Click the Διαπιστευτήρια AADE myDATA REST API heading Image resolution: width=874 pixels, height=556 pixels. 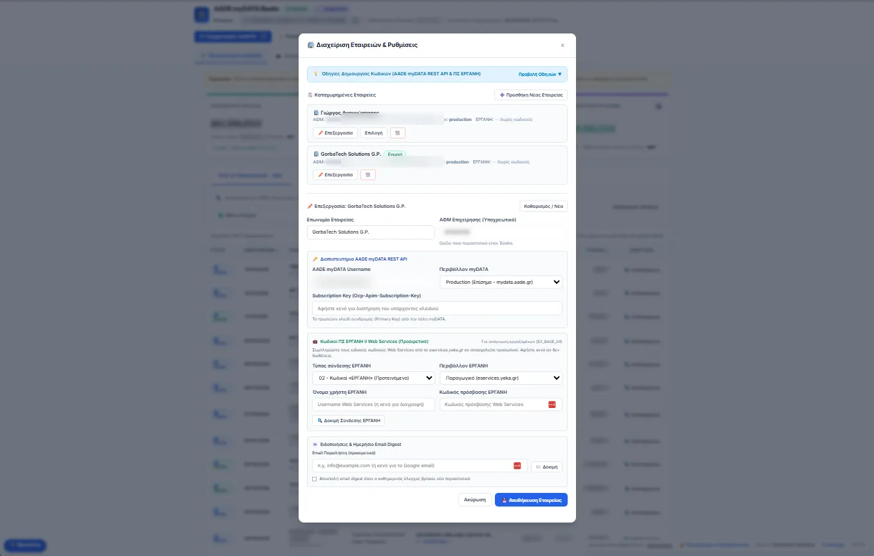360,259
